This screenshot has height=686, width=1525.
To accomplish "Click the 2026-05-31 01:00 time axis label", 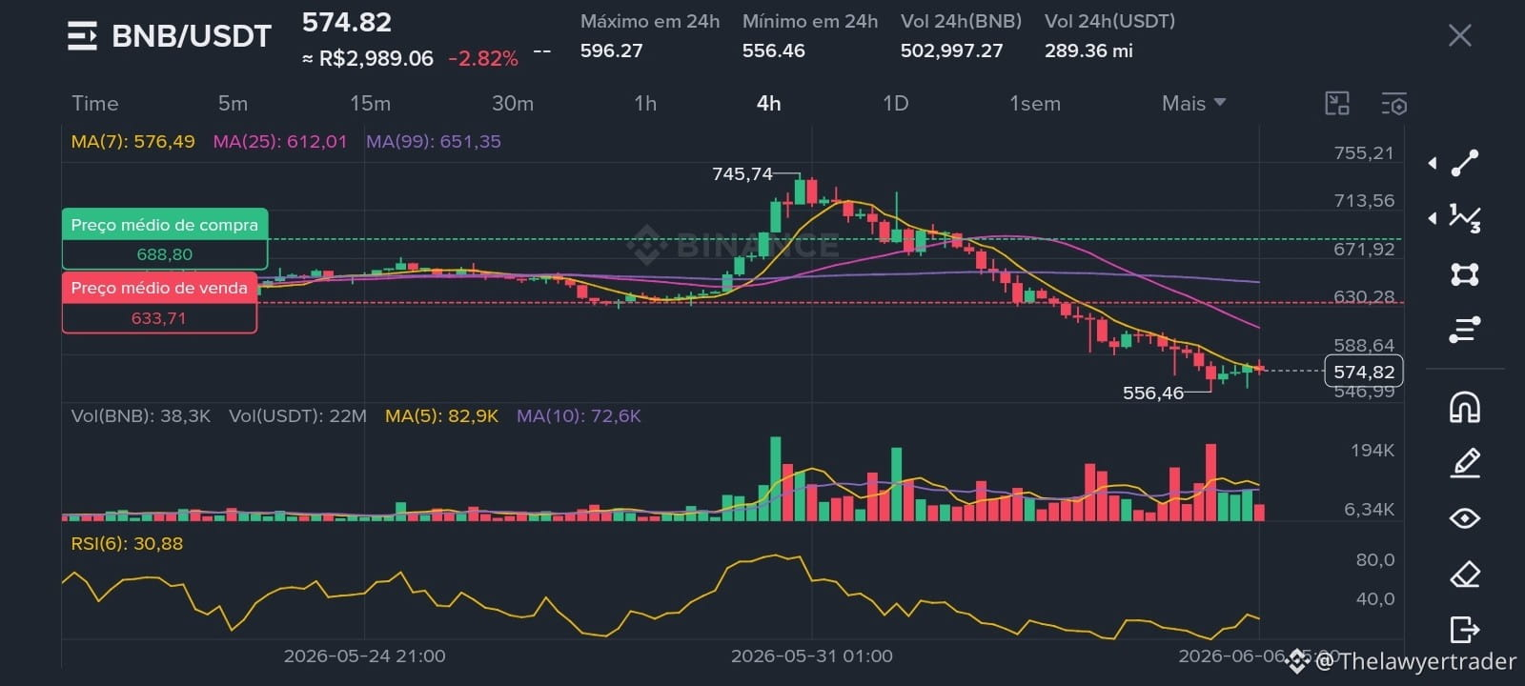I will pyautogui.click(x=812, y=656).
